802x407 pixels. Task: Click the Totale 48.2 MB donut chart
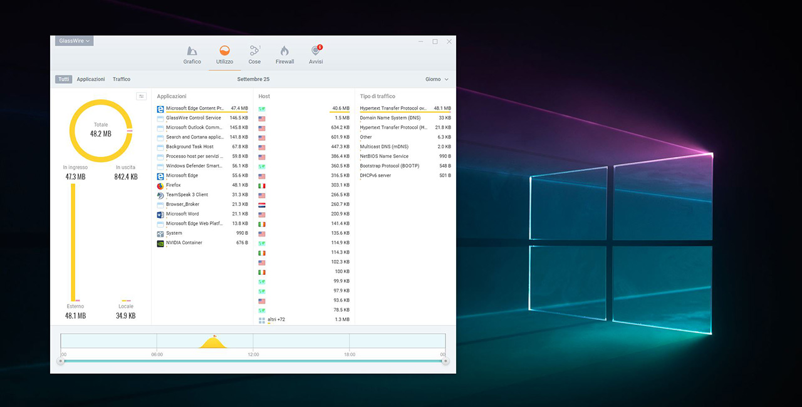(x=101, y=130)
